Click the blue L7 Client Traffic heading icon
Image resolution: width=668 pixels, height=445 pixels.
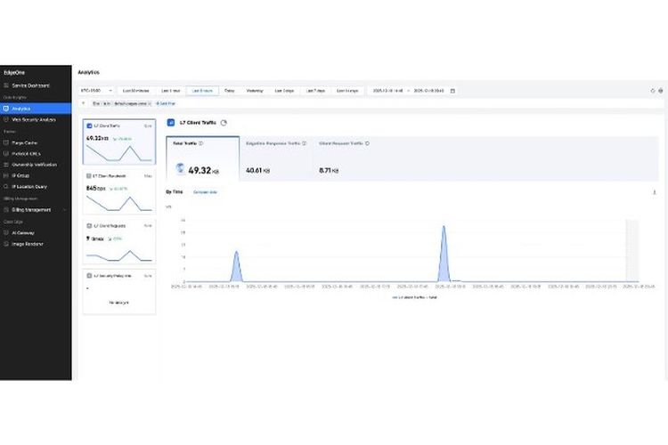pyautogui.click(x=171, y=123)
